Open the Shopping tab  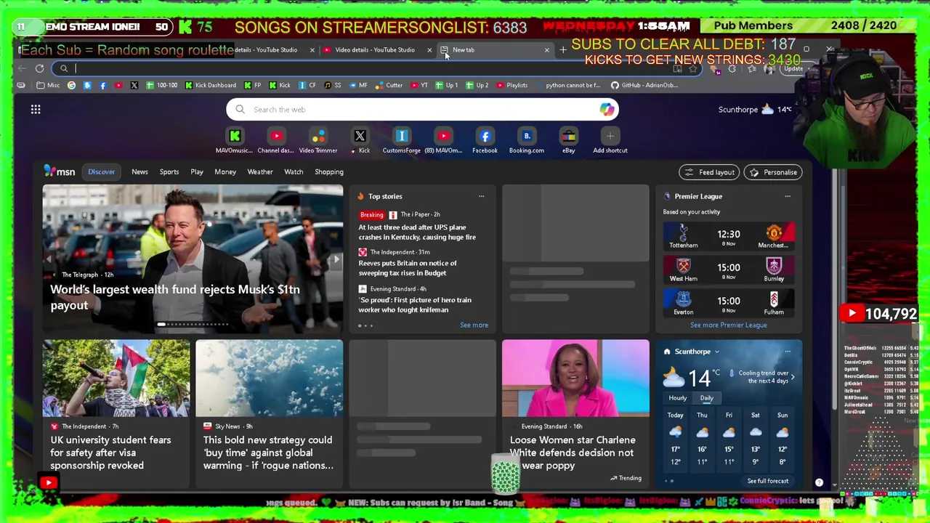tap(329, 172)
